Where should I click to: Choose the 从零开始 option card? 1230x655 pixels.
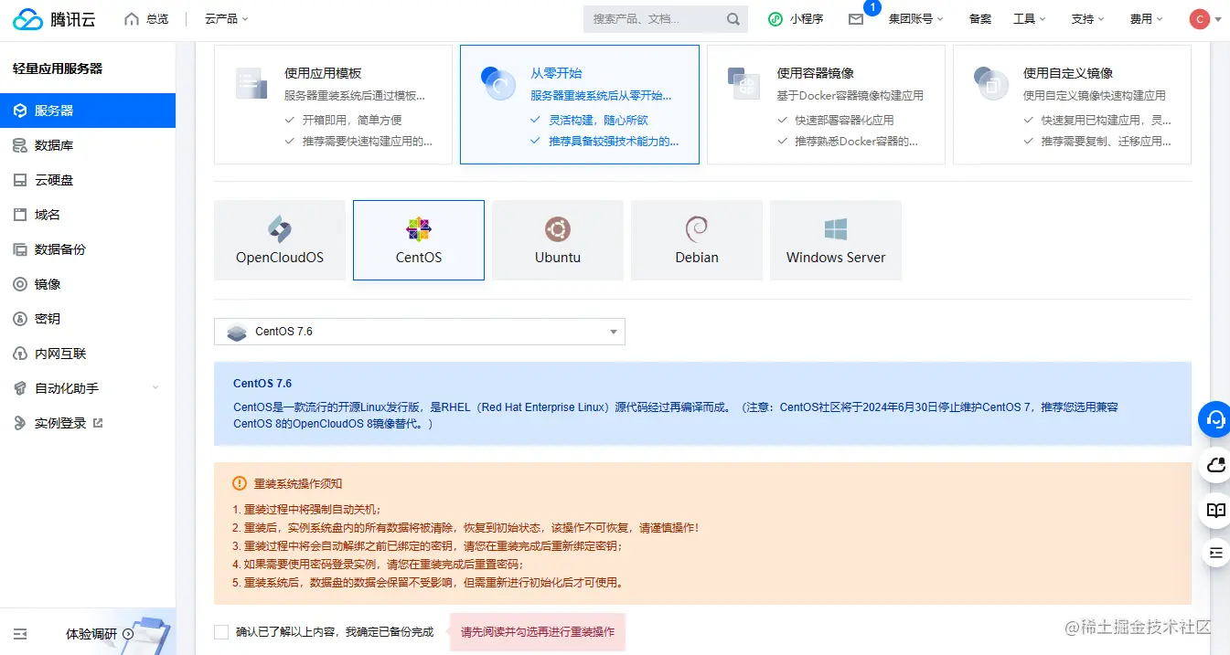(580, 105)
